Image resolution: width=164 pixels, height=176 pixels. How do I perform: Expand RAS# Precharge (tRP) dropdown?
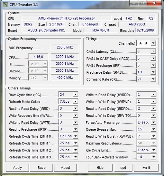coord(146,65)
